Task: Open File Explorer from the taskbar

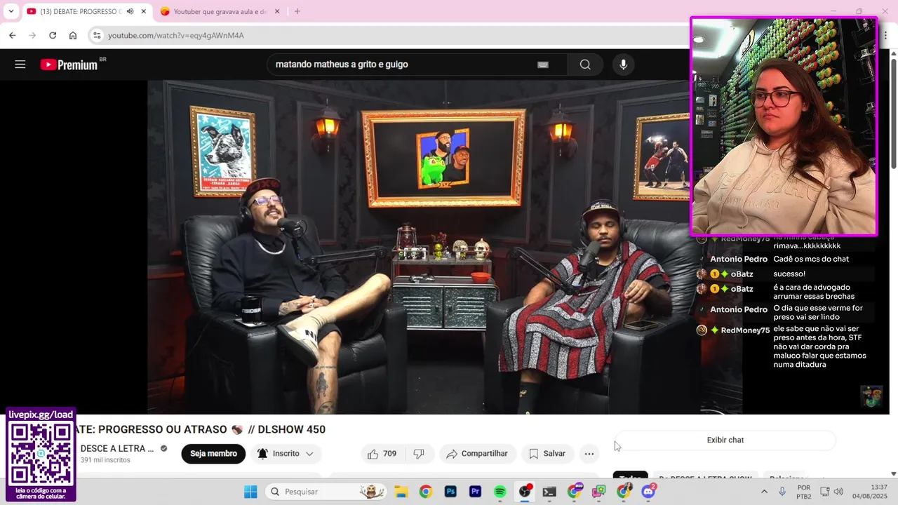Action: [401, 492]
